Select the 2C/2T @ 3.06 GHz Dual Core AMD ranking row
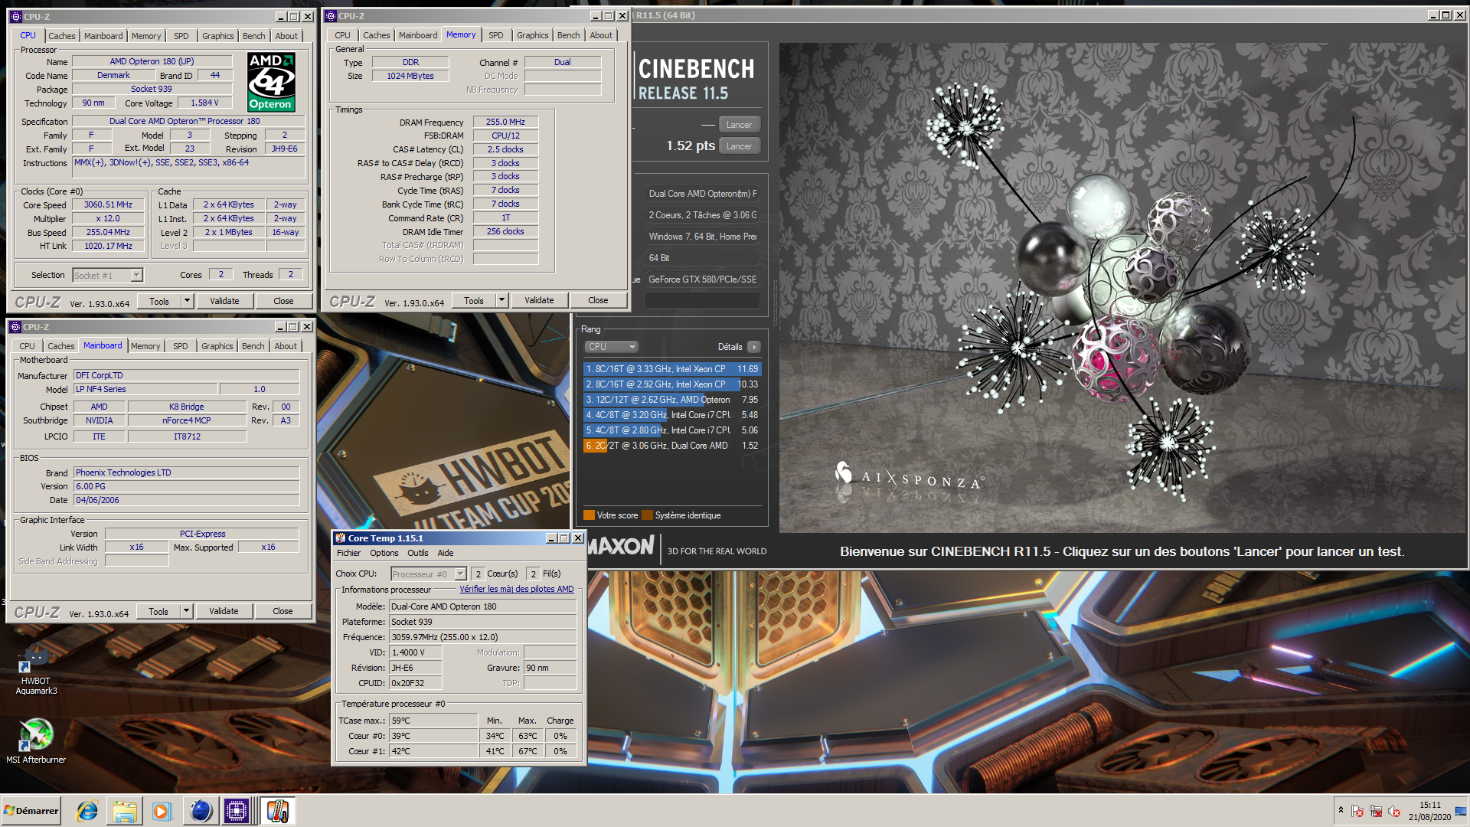 click(x=672, y=446)
